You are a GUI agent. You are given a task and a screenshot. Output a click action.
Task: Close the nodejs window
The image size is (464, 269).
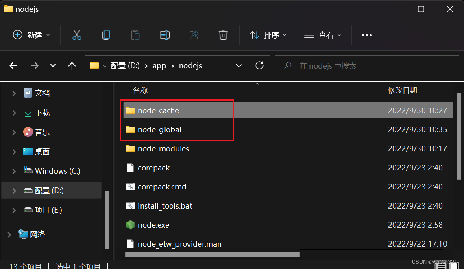click(450, 9)
